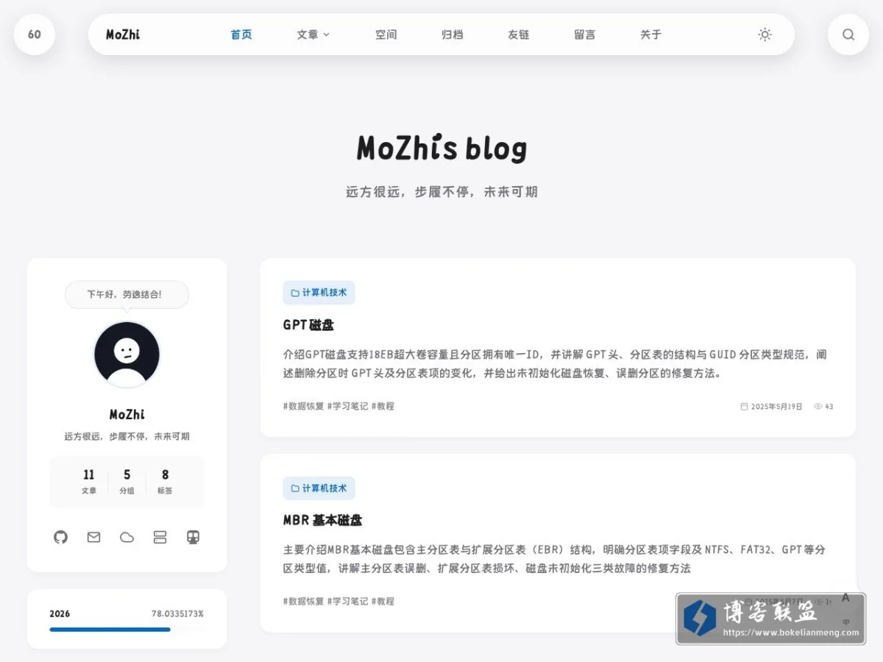Click the MoZhi avatar image
Image resolution: width=883 pixels, height=662 pixels.
tap(127, 355)
